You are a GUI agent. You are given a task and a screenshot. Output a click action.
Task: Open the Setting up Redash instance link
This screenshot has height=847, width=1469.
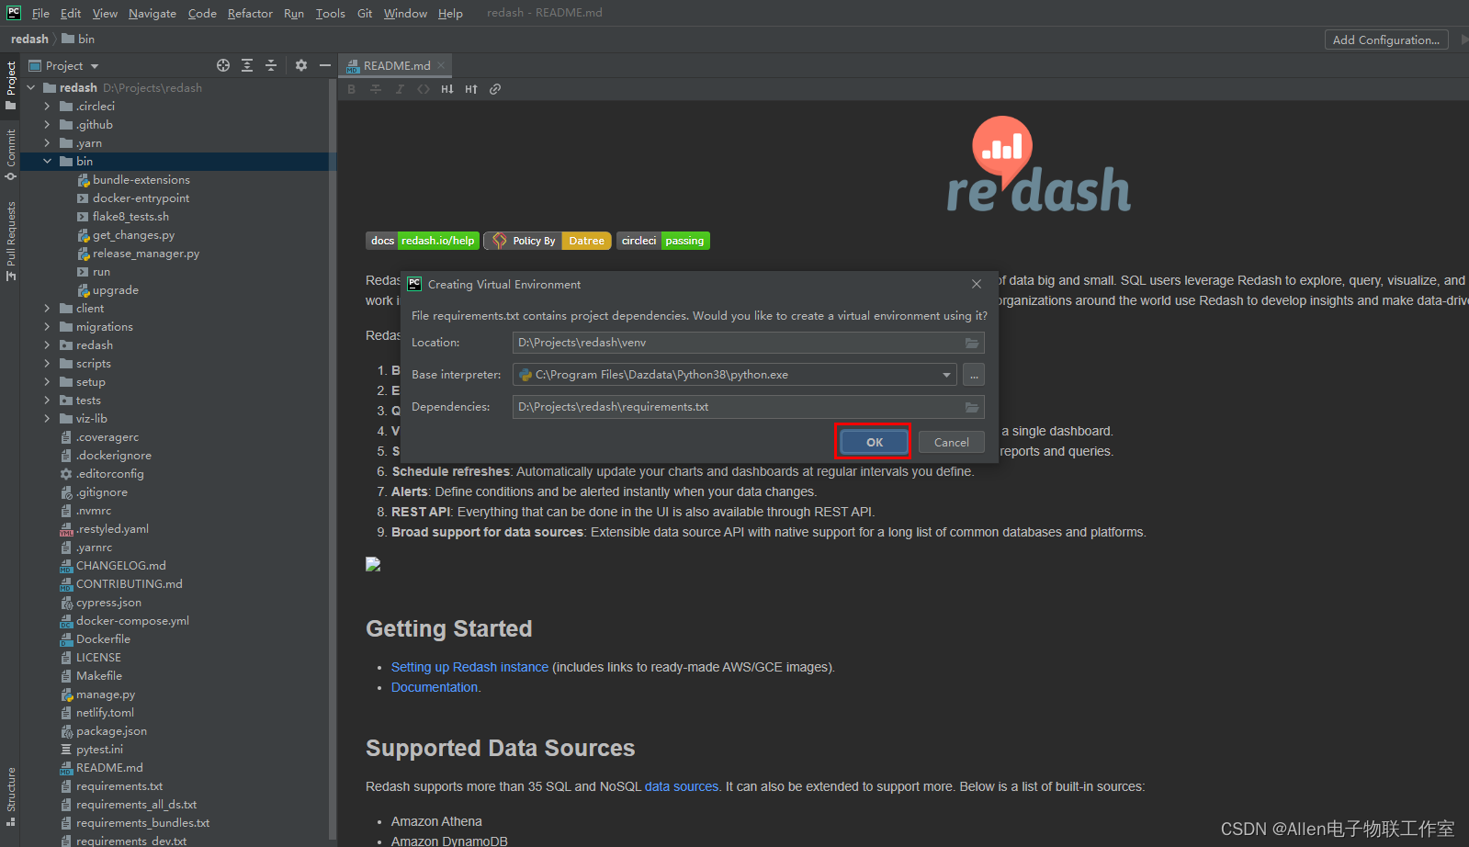tap(469, 667)
